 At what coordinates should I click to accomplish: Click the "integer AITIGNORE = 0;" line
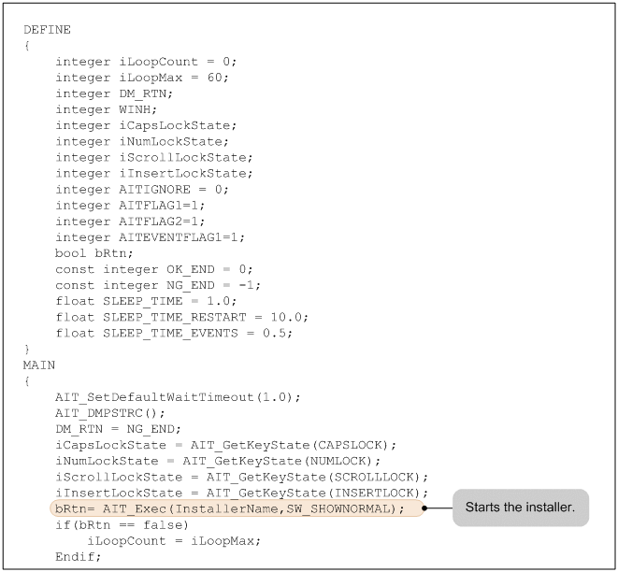(142, 189)
